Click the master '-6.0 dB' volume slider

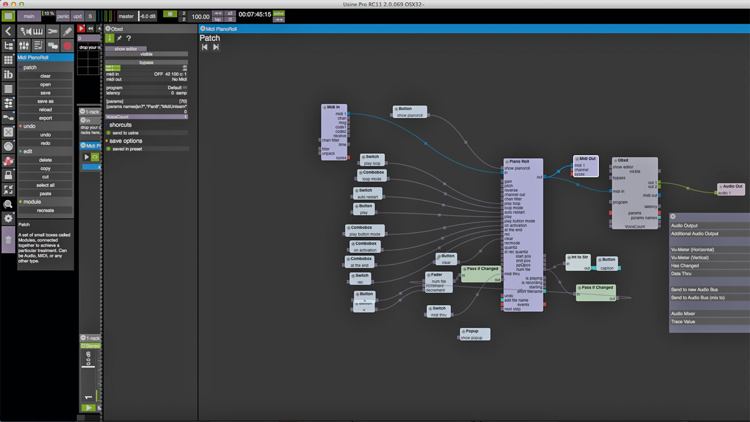tap(147, 16)
